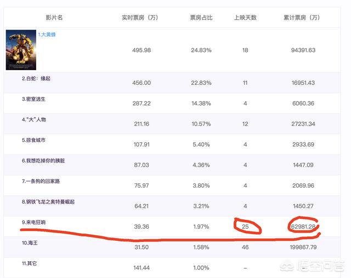Select the 1450.27 cumulative box office value

click(303, 206)
